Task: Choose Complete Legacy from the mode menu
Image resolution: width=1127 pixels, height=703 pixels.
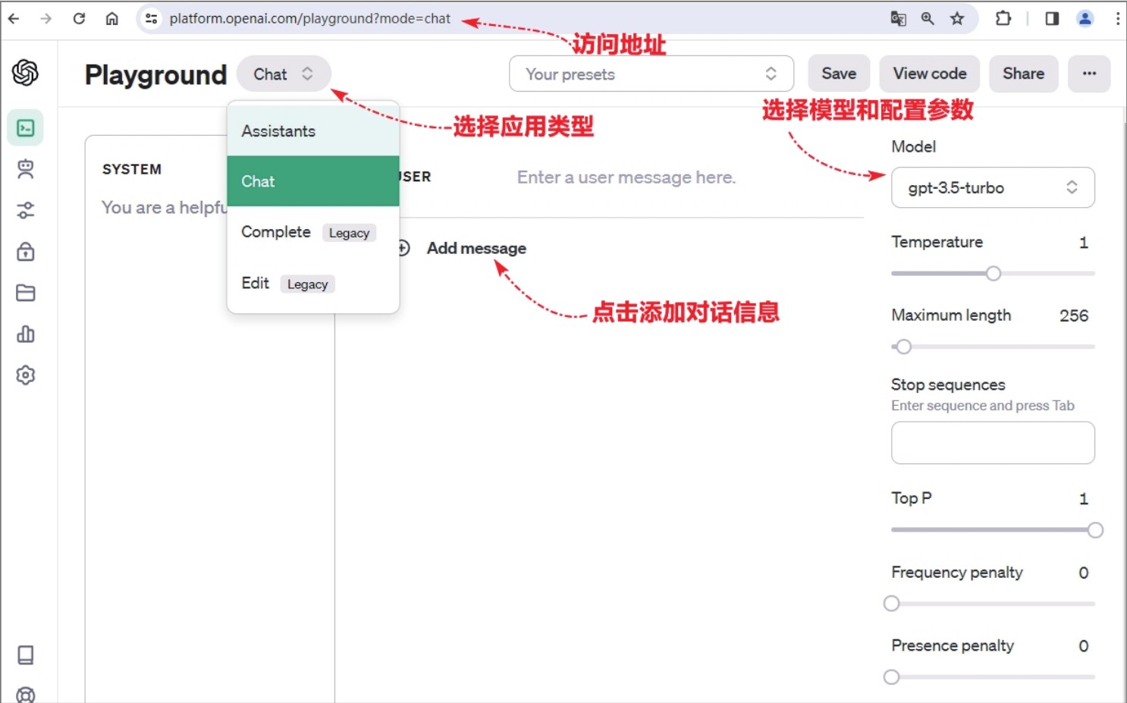Action: pos(313,232)
